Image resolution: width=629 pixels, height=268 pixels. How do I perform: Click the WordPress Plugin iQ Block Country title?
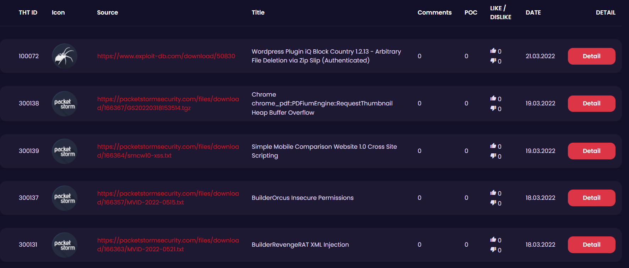(326, 56)
